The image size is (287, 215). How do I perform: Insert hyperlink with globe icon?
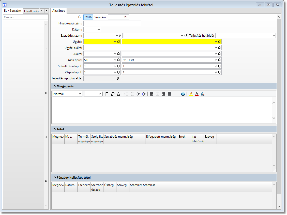(x=183, y=94)
